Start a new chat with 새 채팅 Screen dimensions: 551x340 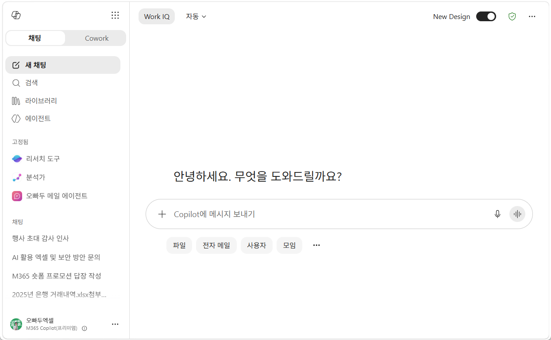[63, 65]
